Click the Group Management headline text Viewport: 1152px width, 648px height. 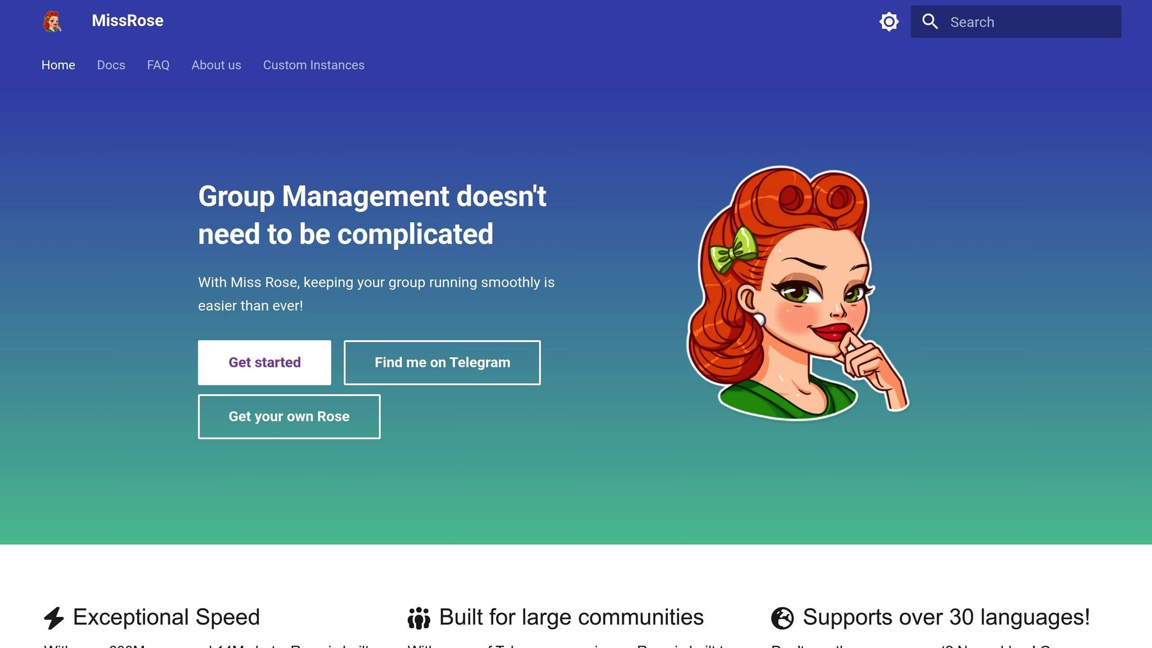click(x=372, y=215)
